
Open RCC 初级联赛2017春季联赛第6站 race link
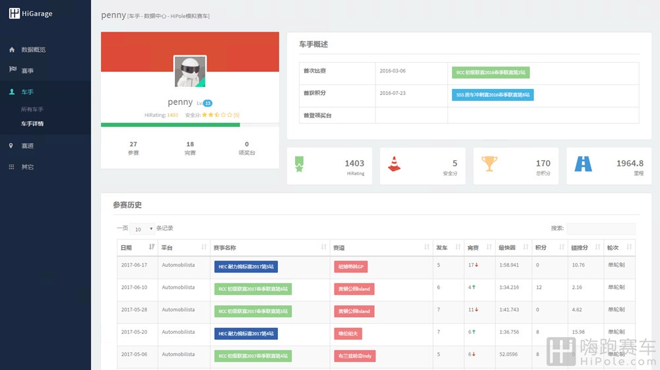click(x=253, y=289)
